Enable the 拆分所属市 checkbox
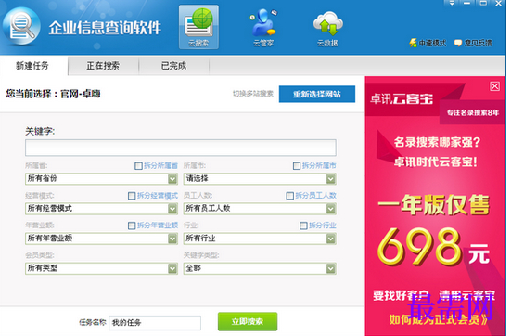This screenshot has width=511, height=336. click(297, 166)
